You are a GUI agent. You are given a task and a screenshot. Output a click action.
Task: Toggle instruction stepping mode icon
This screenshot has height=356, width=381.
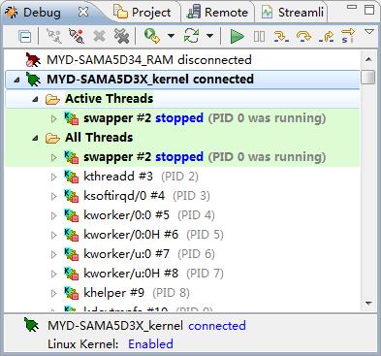[348, 36]
